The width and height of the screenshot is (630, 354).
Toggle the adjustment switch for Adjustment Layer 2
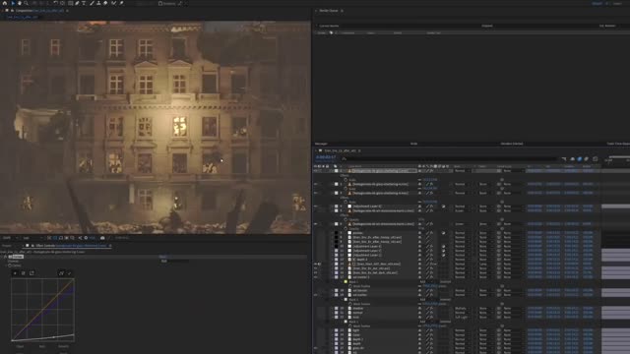(x=444, y=255)
